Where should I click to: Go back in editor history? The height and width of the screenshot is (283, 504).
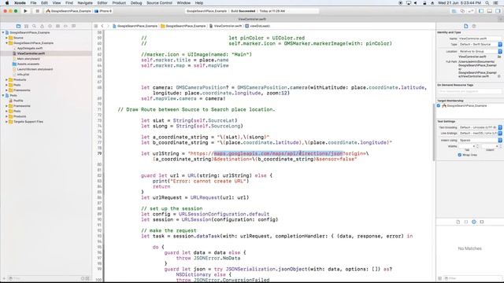pos(102,26)
